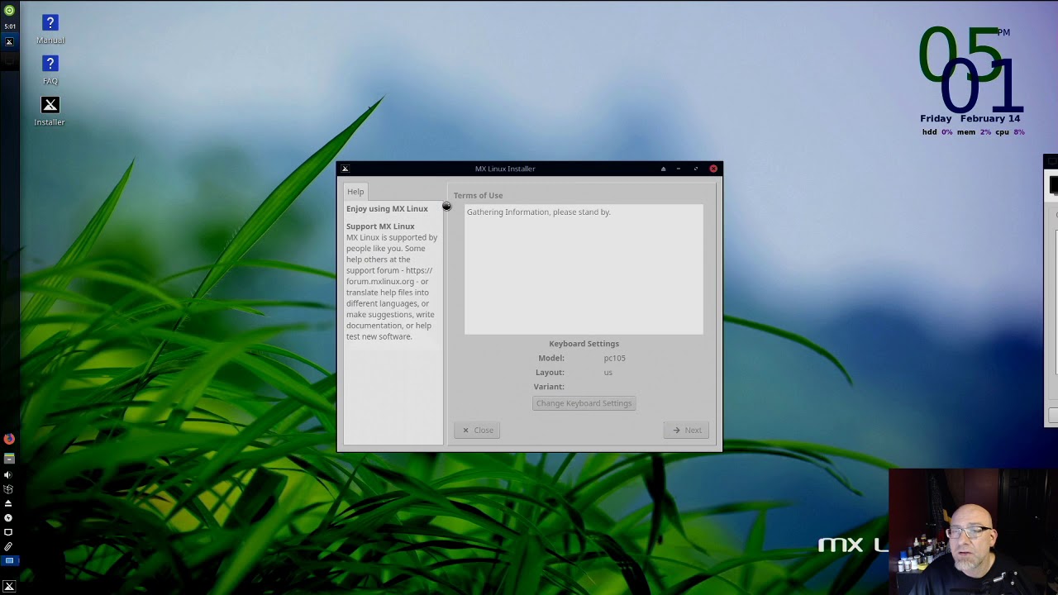Open the power manager lightning icon
Image resolution: width=1058 pixels, height=595 pixels.
point(8,518)
